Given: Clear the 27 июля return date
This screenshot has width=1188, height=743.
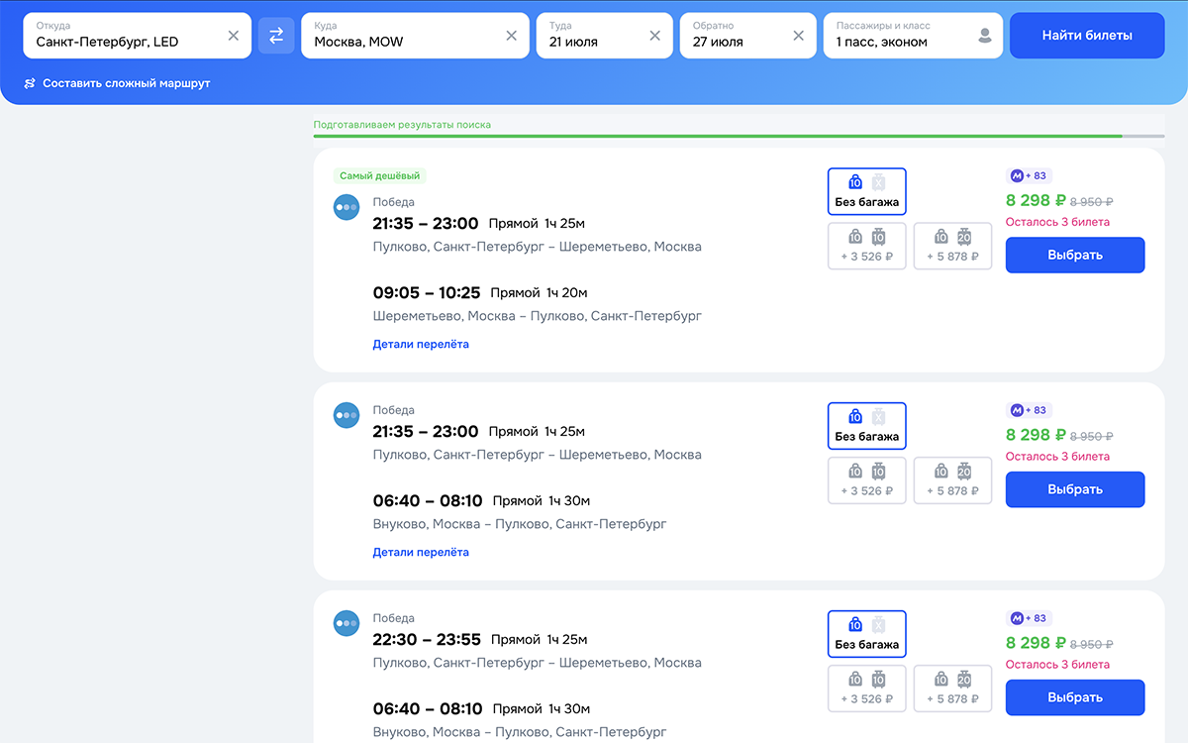Looking at the screenshot, I should click(x=798, y=36).
